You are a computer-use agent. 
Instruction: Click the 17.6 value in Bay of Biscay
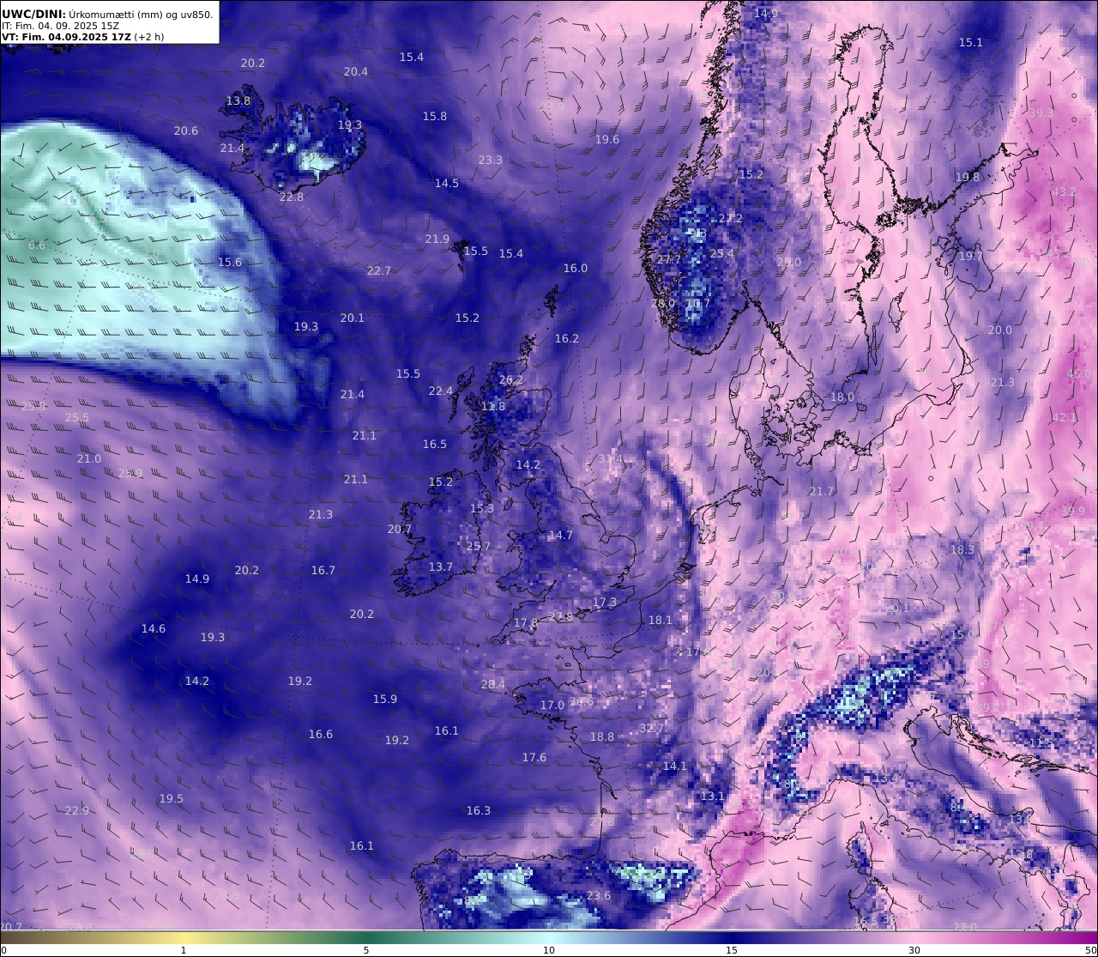click(x=534, y=758)
